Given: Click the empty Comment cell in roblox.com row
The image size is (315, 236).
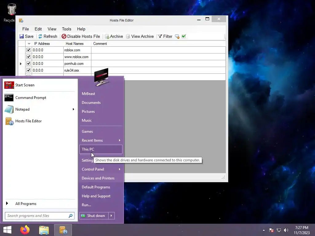Looking at the screenshot, I should [158, 50].
